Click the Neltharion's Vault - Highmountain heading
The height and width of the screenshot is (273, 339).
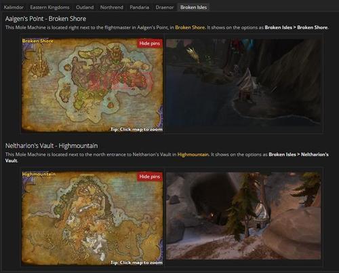point(52,145)
